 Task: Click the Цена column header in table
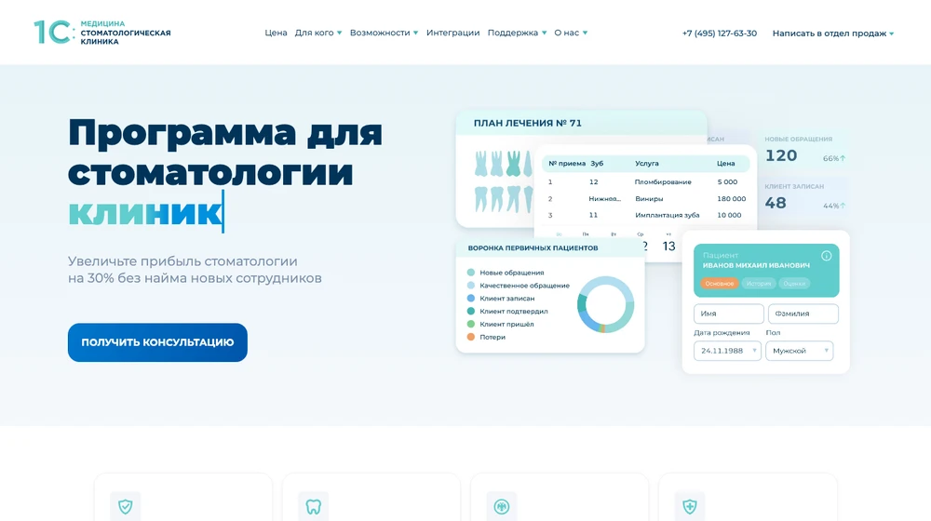(725, 163)
